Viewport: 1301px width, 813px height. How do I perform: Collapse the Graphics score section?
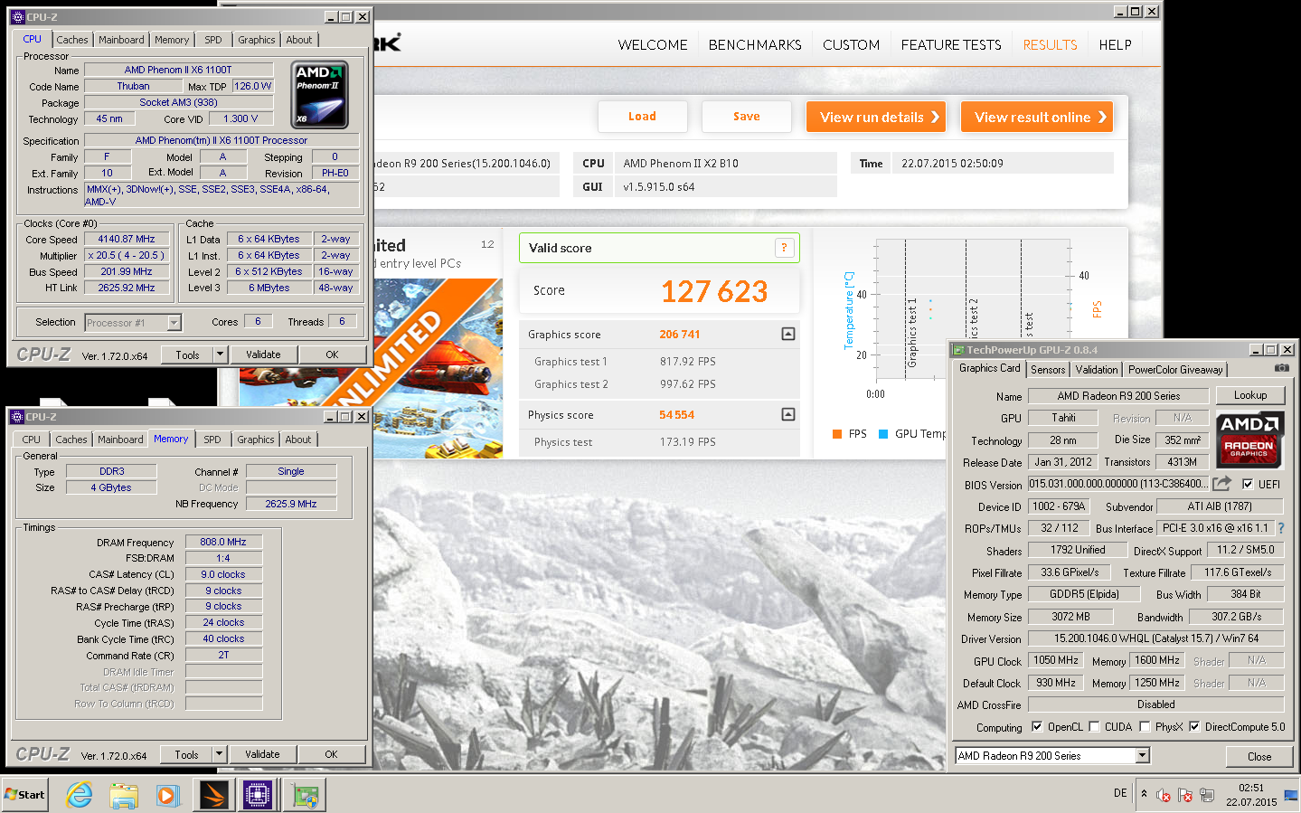point(788,334)
